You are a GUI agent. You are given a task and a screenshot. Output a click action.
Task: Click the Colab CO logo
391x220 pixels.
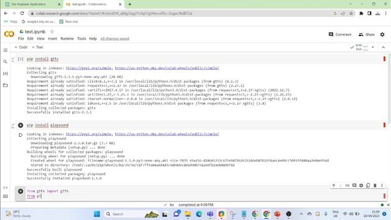click(9, 34)
